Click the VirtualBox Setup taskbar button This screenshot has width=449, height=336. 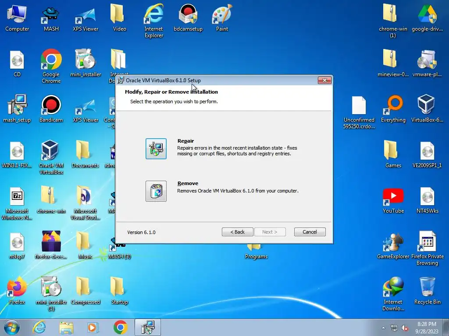point(148,327)
